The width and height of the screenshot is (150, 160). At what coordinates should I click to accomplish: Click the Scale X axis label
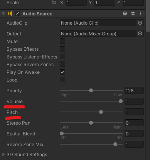coord(62,3)
